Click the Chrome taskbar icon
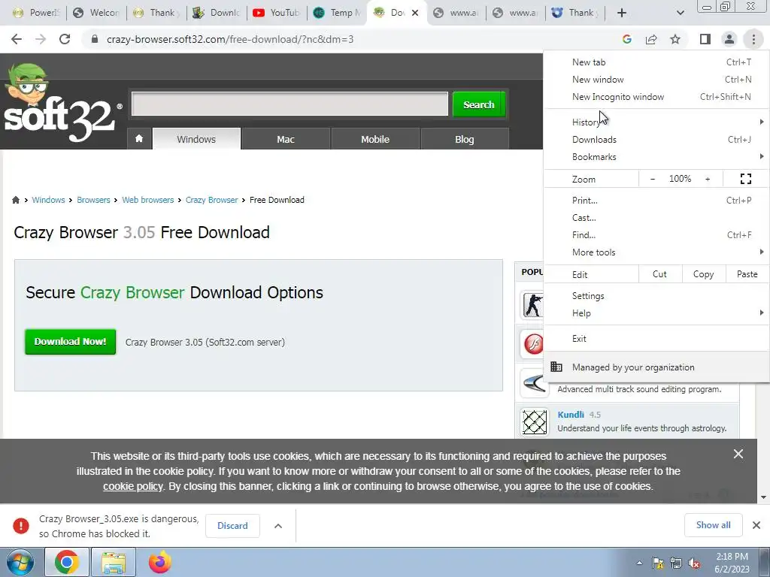This screenshot has height=577, width=770. coord(67,562)
